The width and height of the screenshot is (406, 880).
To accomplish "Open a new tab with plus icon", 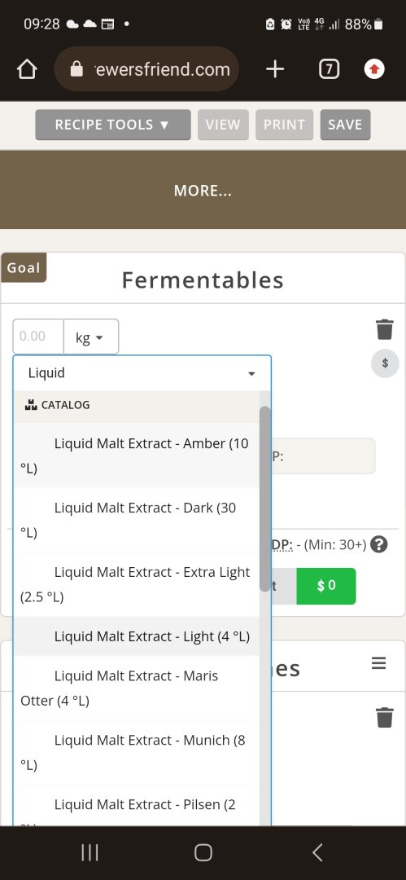I will [275, 69].
